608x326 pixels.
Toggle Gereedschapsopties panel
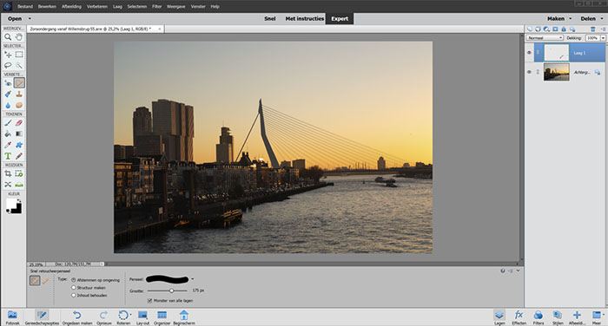[x=42, y=317]
